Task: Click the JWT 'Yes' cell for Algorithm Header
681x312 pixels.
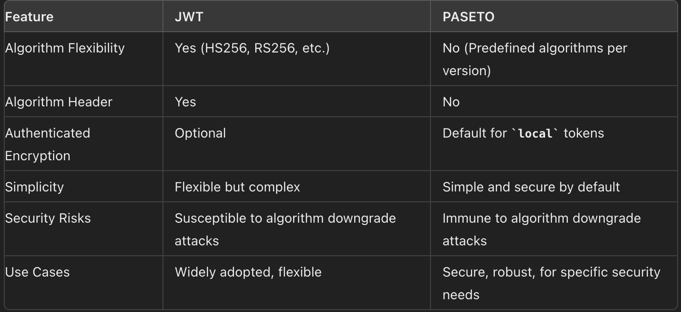Action: (x=185, y=102)
